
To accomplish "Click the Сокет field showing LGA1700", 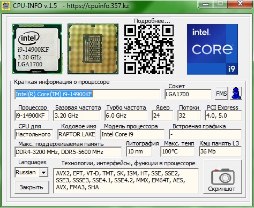I will tap(188, 94).
